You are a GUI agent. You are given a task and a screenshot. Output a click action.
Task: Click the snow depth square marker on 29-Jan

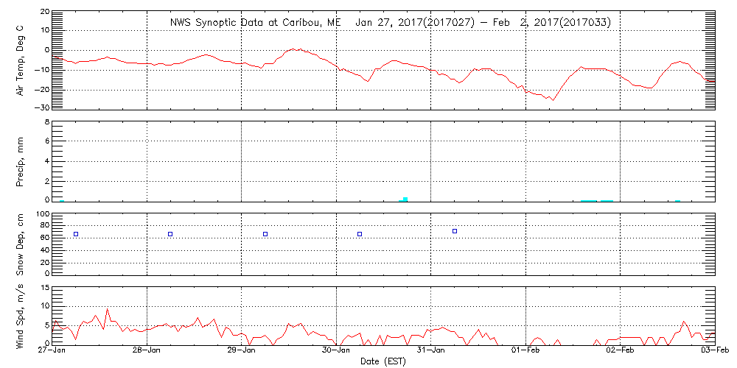coord(265,234)
